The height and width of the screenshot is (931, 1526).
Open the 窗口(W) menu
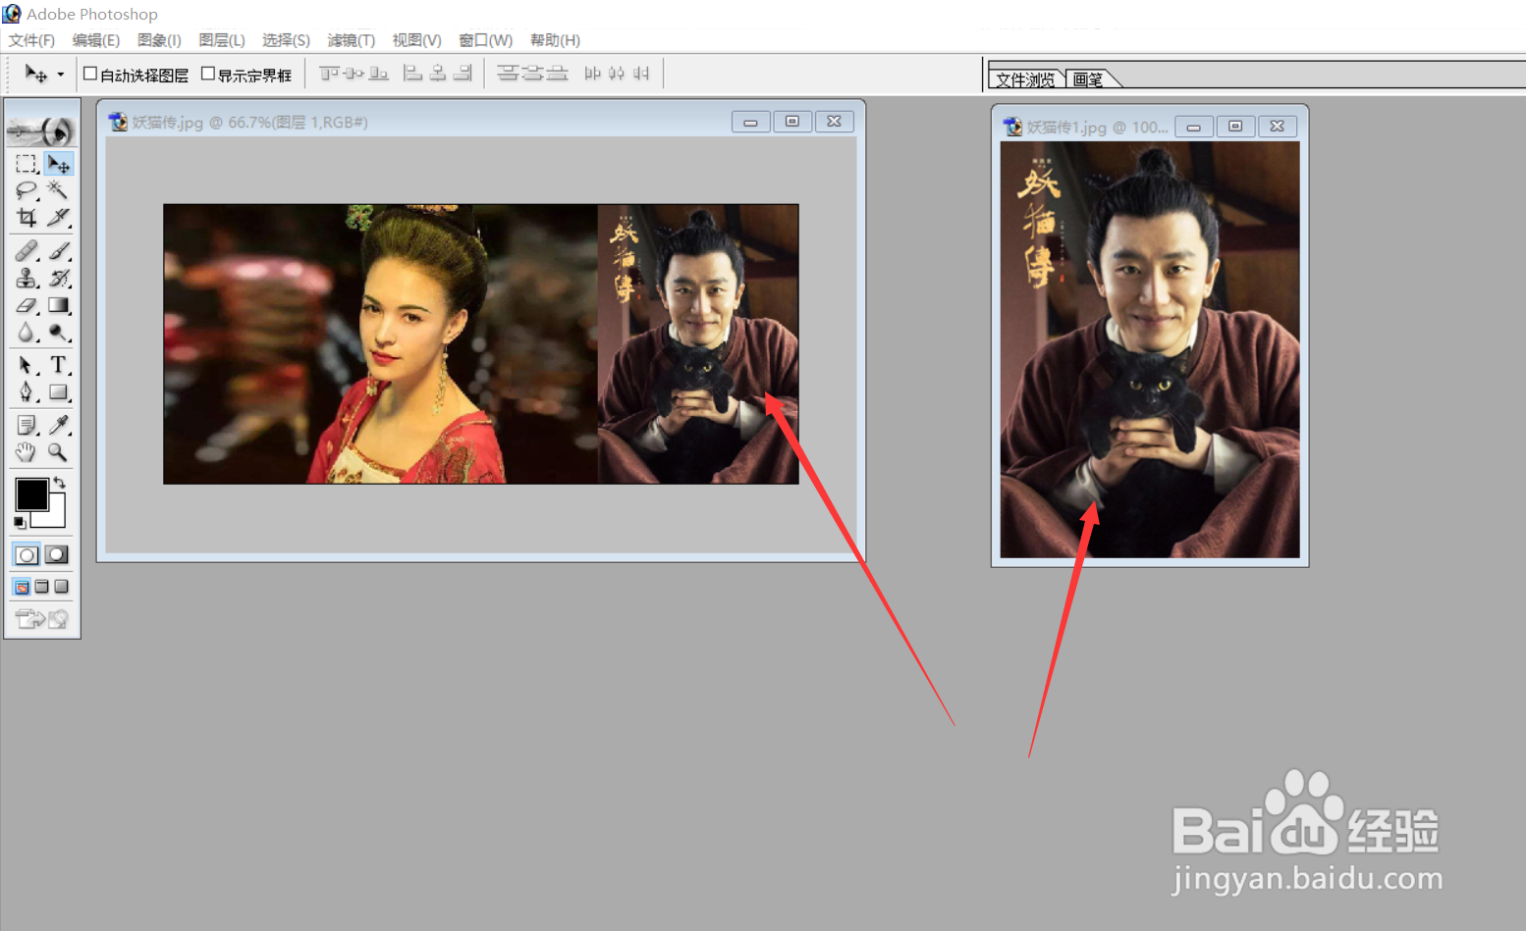click(486, 40)
